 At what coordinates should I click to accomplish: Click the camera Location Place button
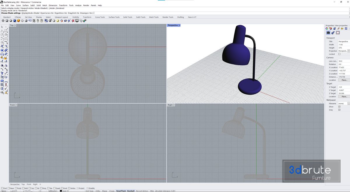[x=344, y=80]
